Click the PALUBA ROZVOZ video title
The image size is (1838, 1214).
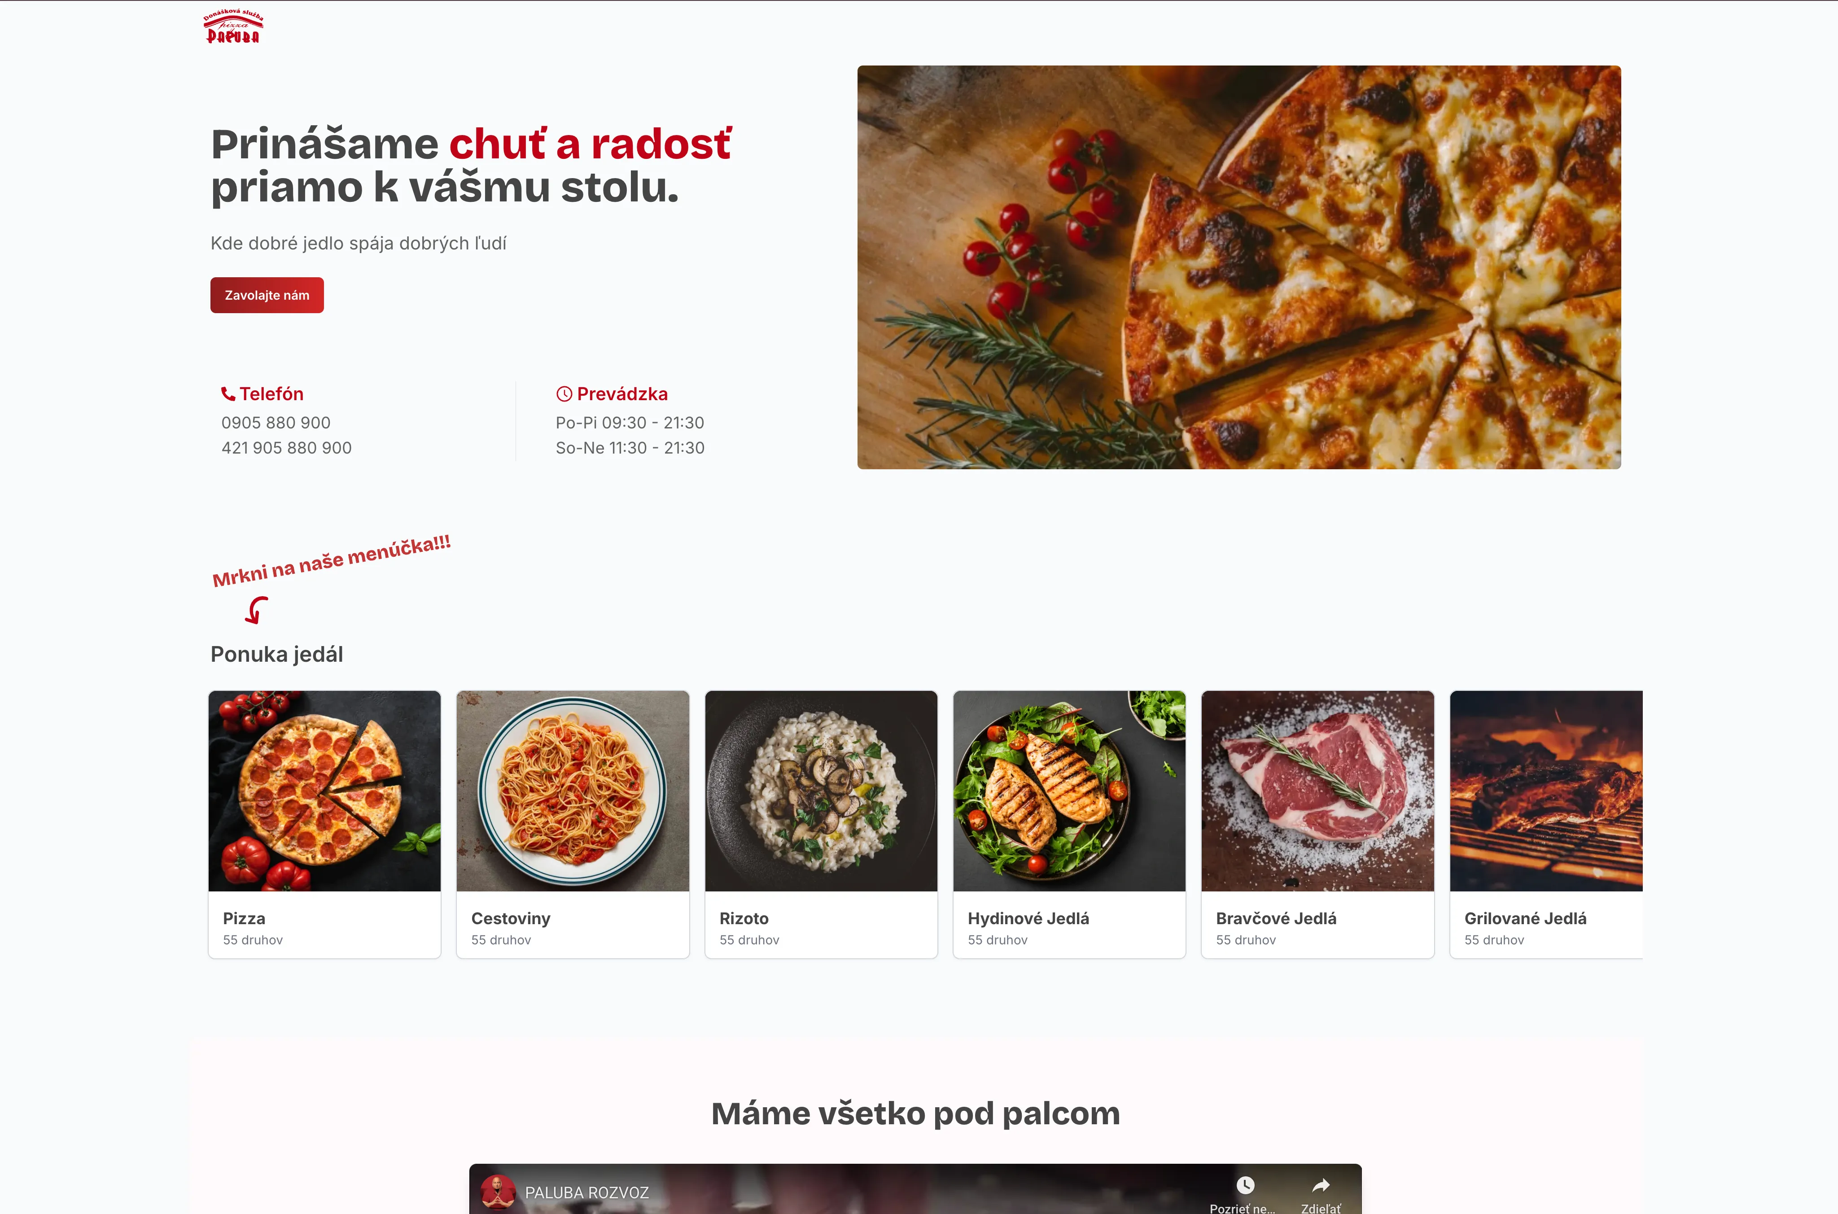[587, 1192]
